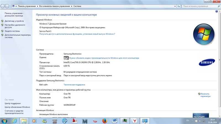Click the Samsung Electronics manufacturer value
Viewport: 221px width, 124px height.
[72, 54]
